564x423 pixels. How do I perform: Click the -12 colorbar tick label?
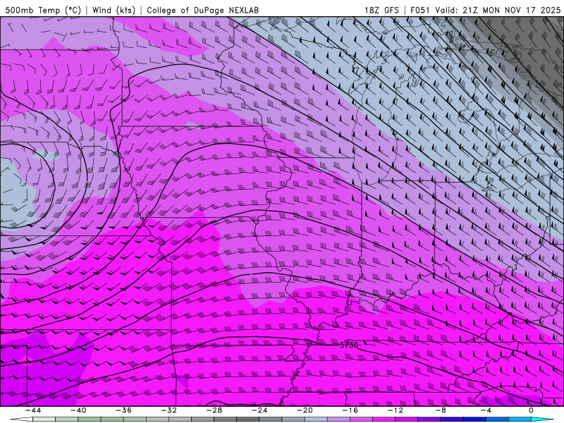point(396,410)
